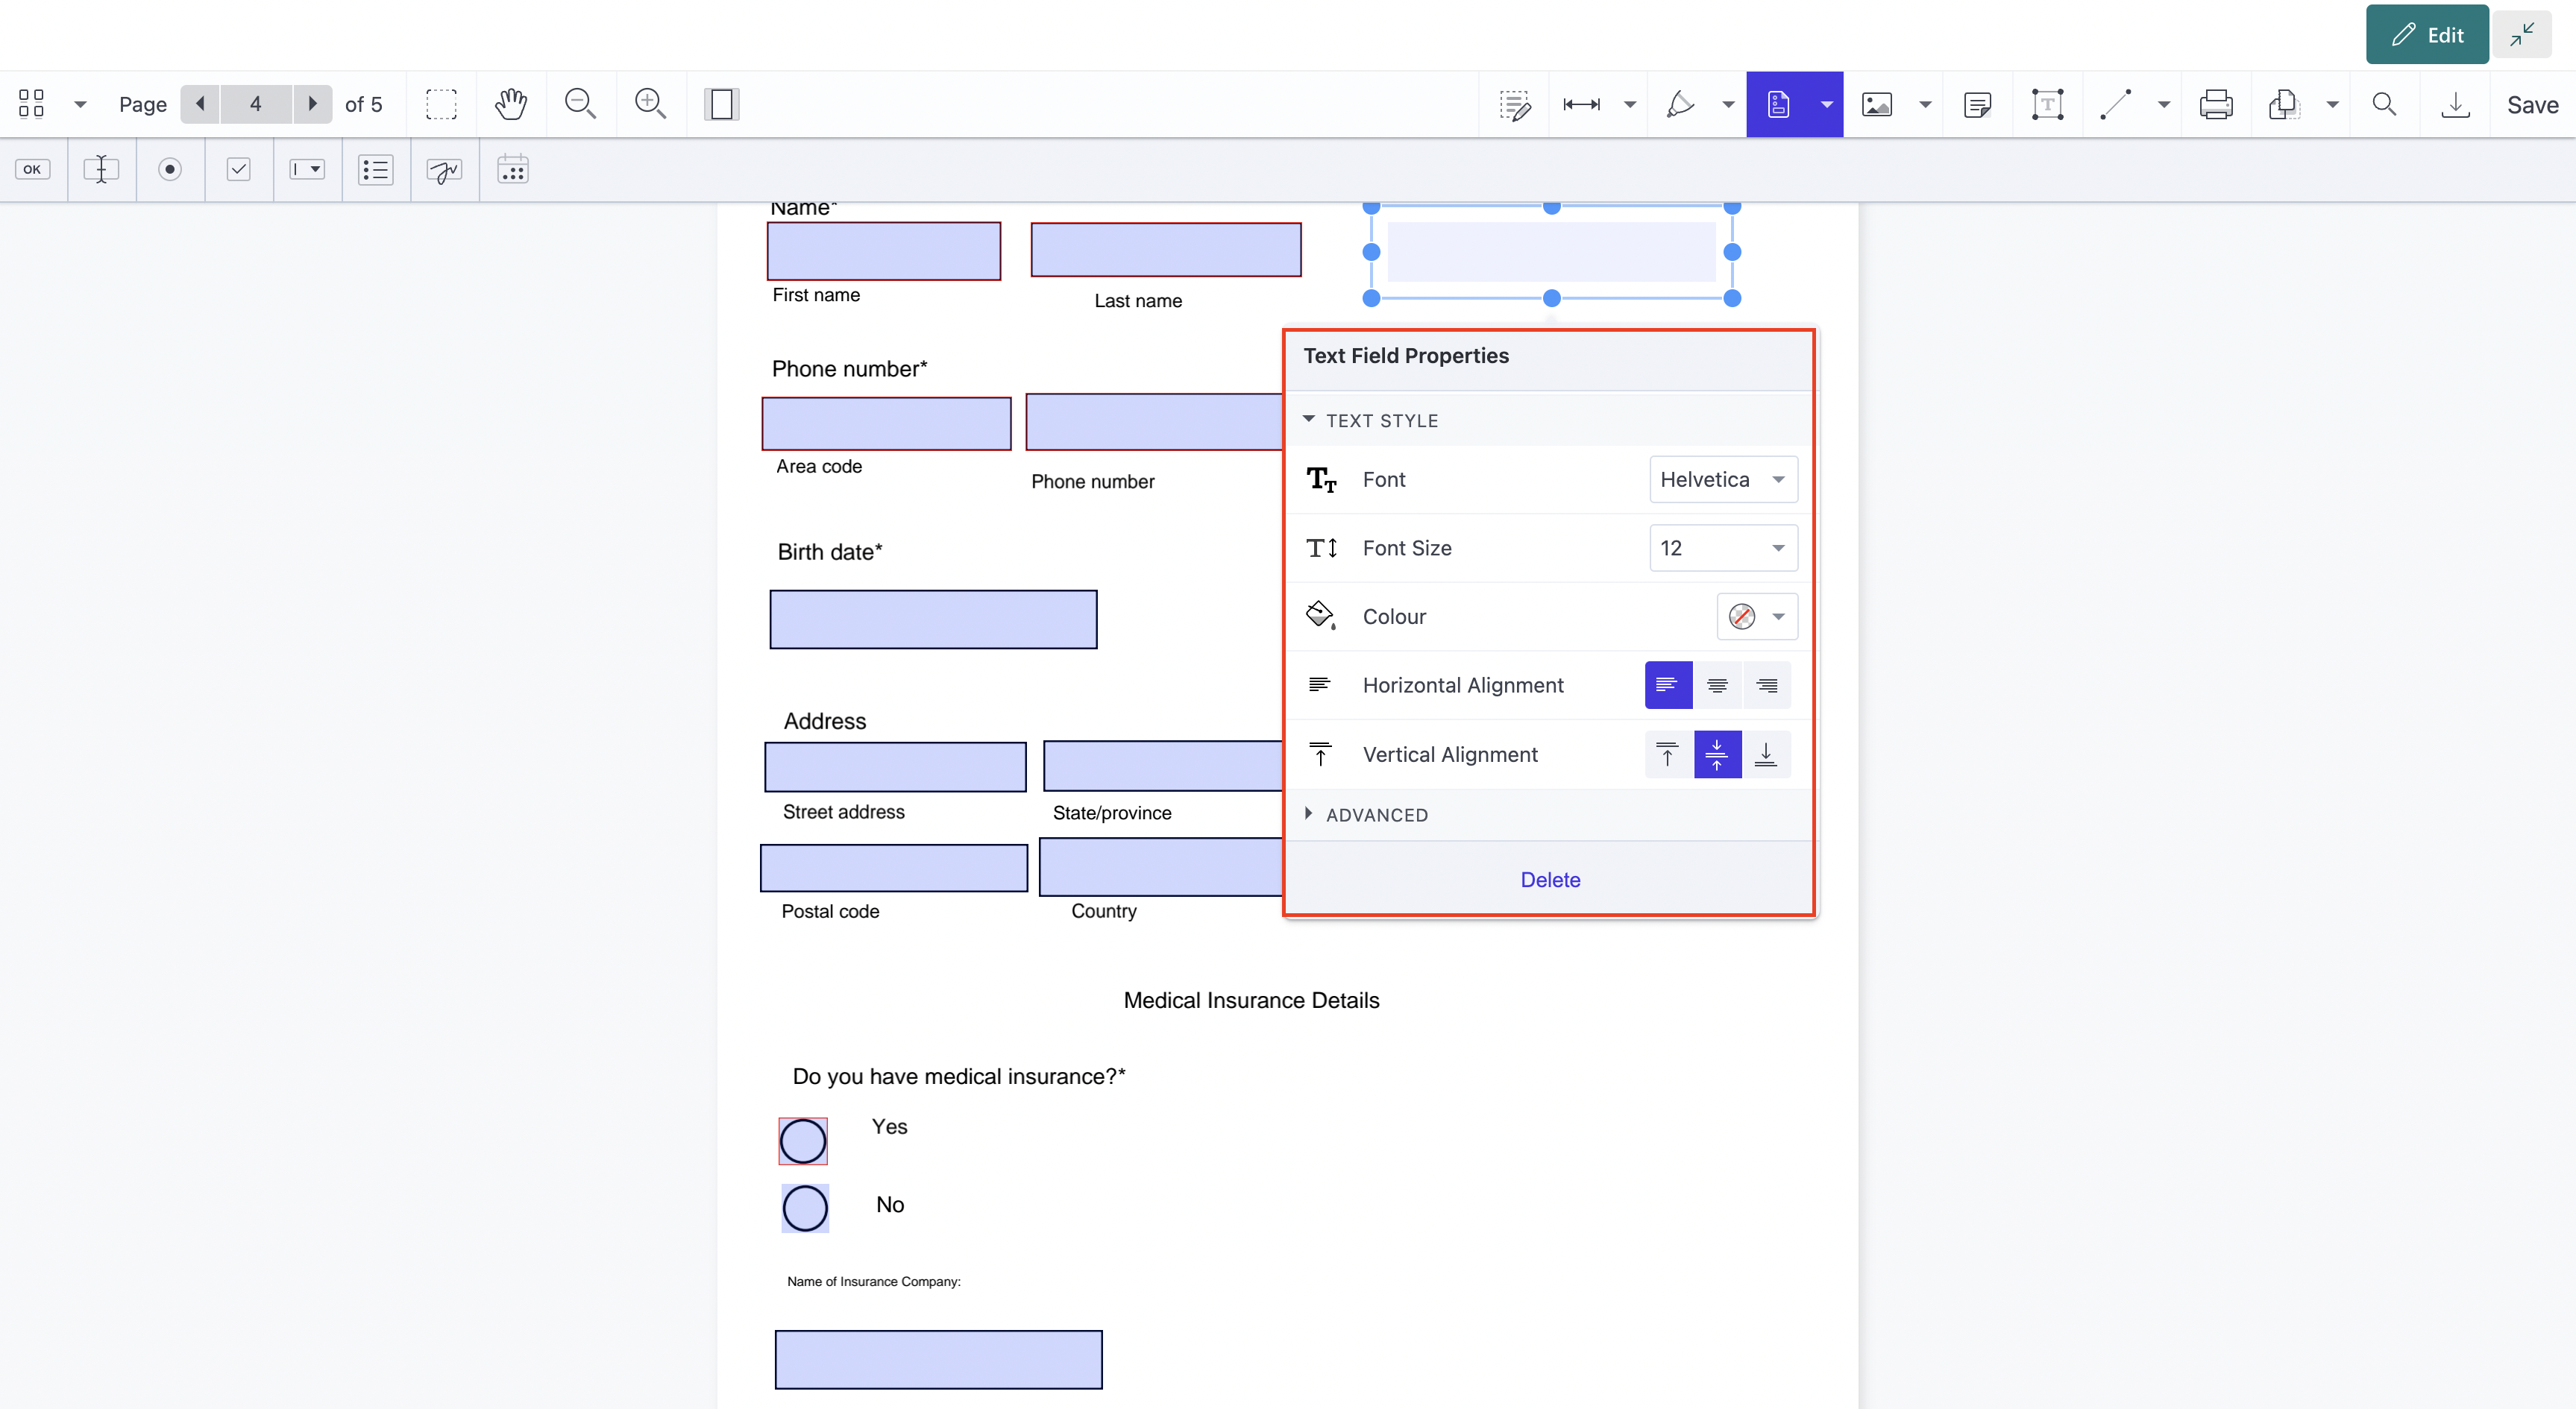
Task: Click Delete in properties panel
Action: (1550, 880)
